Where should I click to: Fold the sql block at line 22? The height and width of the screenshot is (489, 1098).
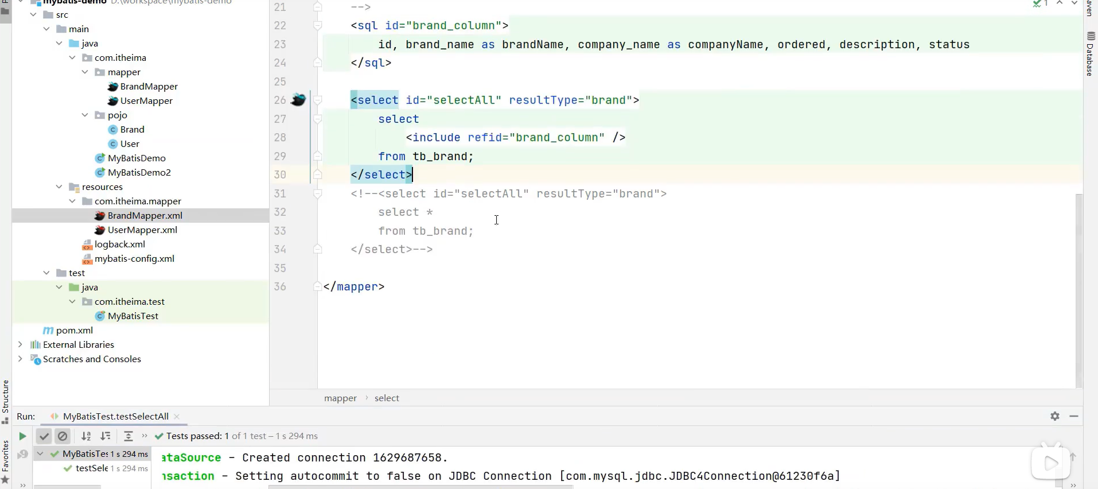[x=318, y=25]
